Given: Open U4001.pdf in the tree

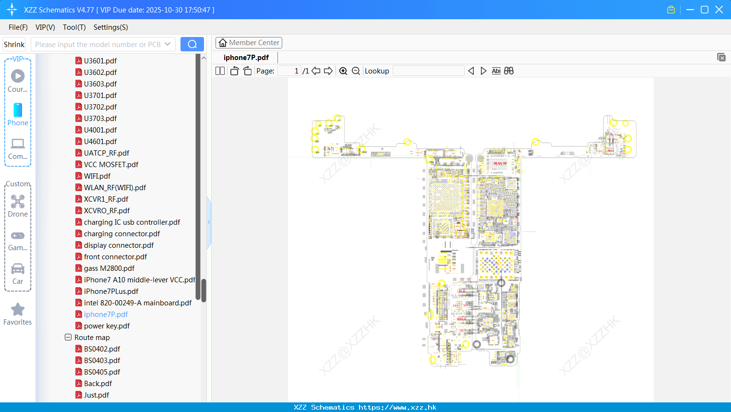Looking at the screenshot, I should (100, 130).
